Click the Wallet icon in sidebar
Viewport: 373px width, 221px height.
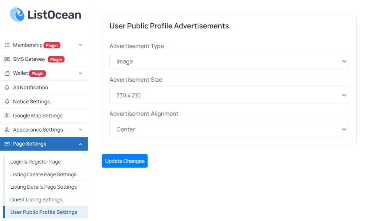(x=7, y=73)
